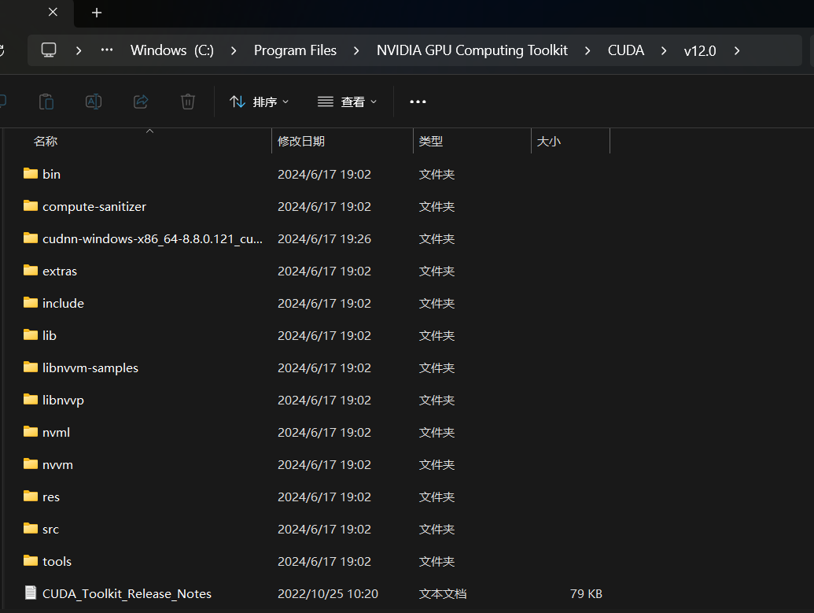Select the compute-sanitizer folder icon
Screen dimensions: 814x613
pos(31,205)
